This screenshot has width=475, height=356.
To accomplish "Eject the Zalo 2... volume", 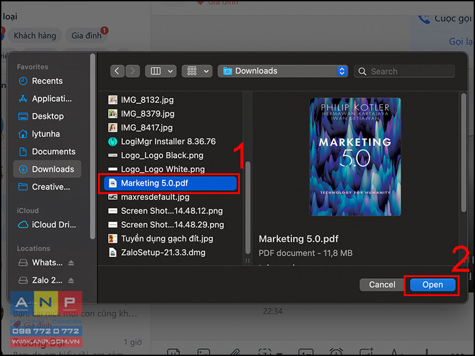I will (71, 280).
